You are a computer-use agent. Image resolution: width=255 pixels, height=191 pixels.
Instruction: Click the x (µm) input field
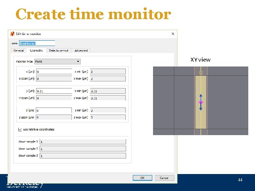tap(54, 71)
